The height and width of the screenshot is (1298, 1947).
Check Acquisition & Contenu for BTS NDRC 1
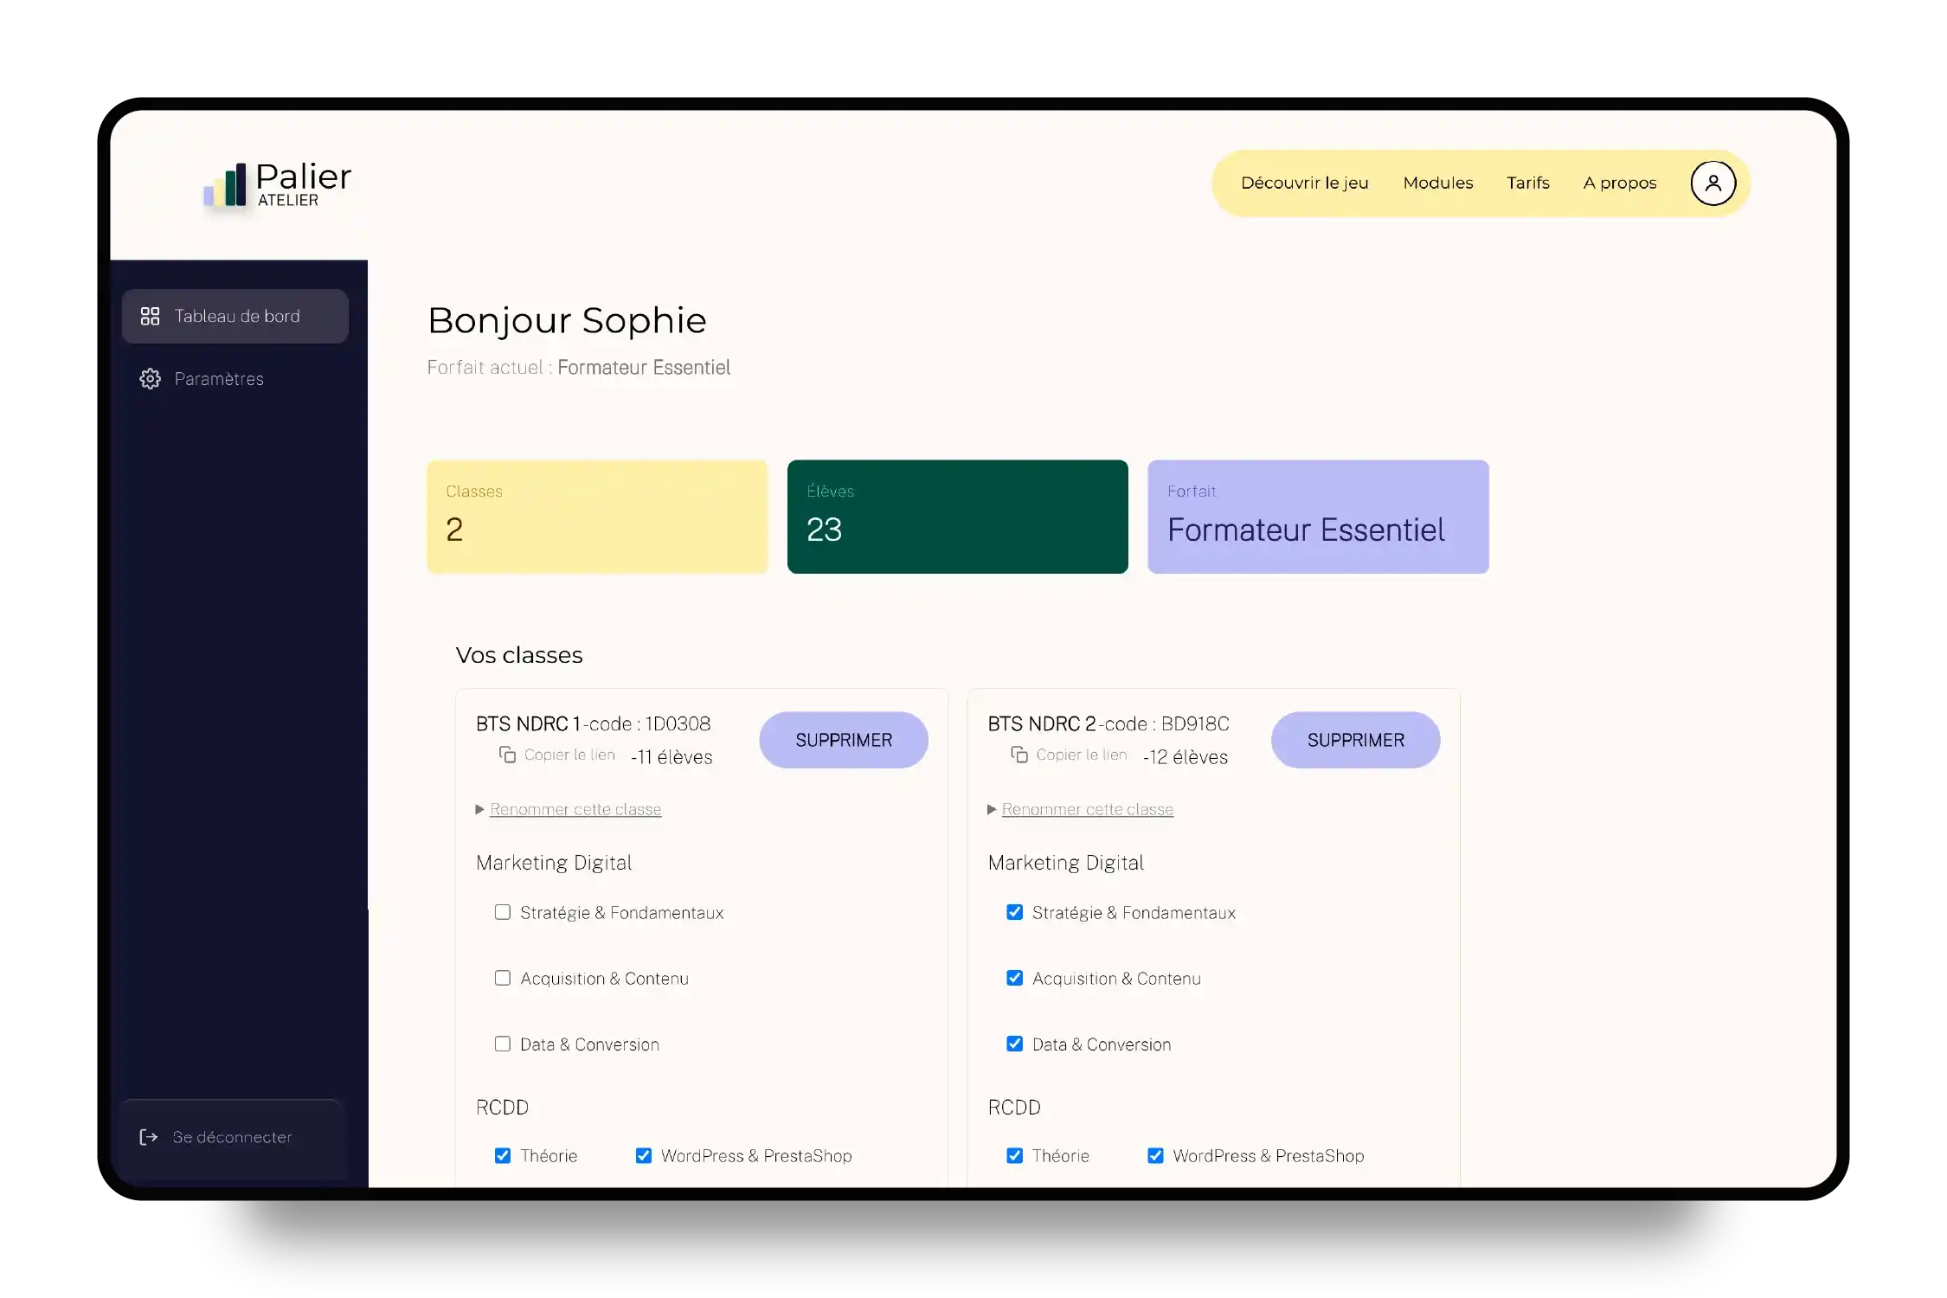502,978
